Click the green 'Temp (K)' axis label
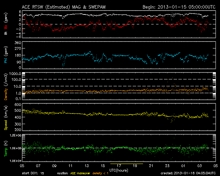Image resolution: width=220 pixels, height=176 pixels. pos(6,148)
